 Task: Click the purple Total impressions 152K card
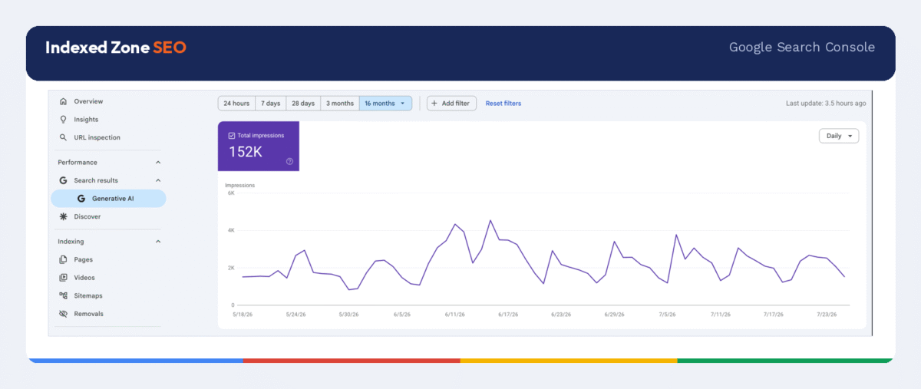pos(259,146)
